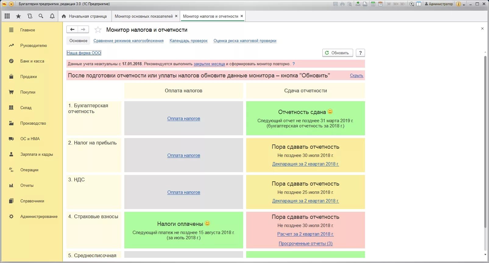Open the Банк и касса section icon
The image size is (489, 263).
[x=11, y=61]
